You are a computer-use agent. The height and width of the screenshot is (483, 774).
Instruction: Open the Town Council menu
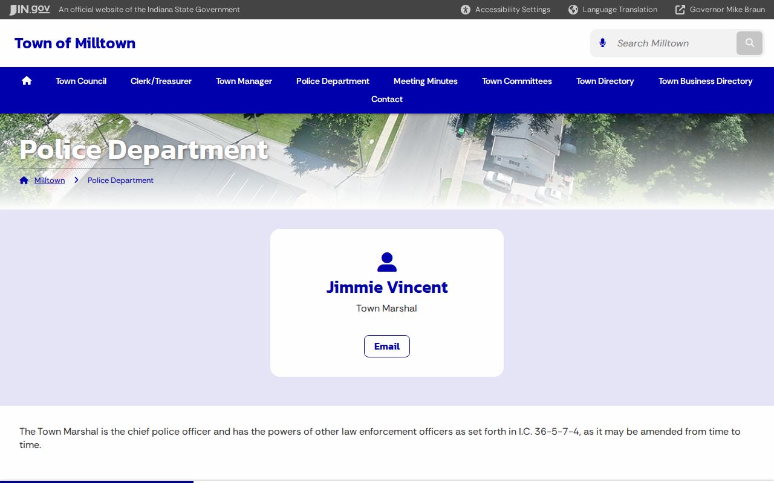point(81,81)
